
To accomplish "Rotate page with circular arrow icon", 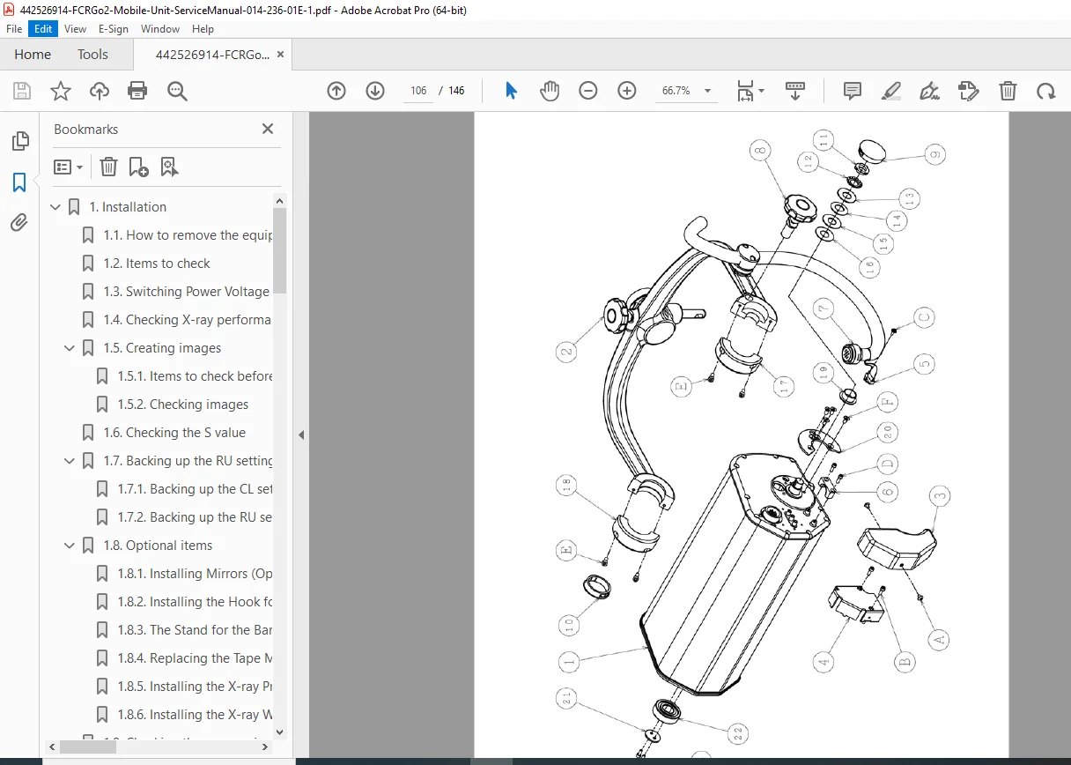I will (x=1045, y=91).
